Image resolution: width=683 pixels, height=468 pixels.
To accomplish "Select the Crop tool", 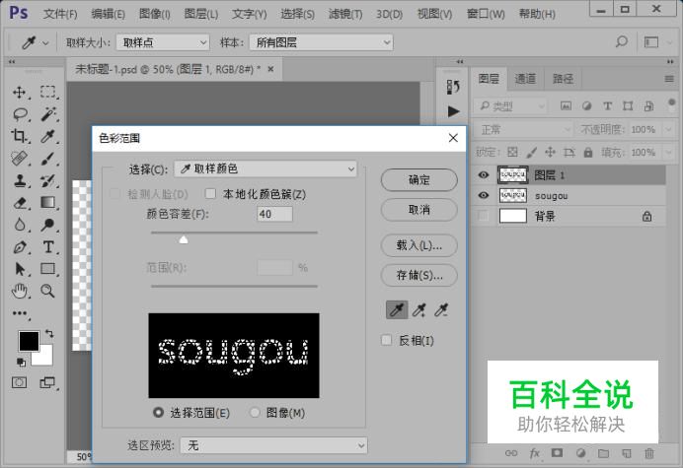I will [x=19, y=137].
